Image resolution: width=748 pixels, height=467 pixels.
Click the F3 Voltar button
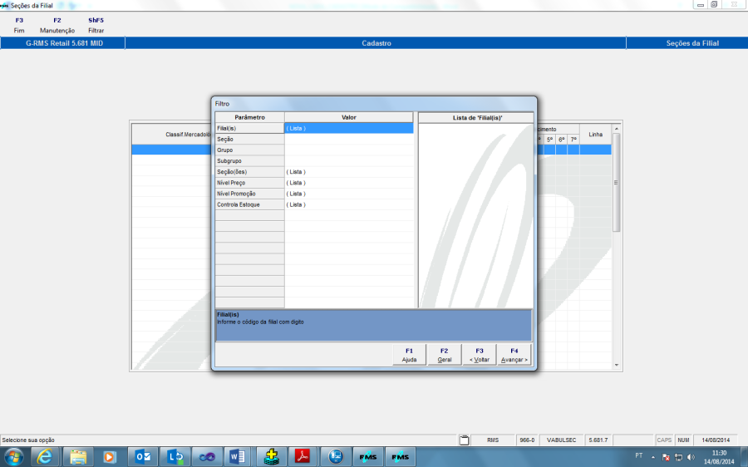pos(480,355)
